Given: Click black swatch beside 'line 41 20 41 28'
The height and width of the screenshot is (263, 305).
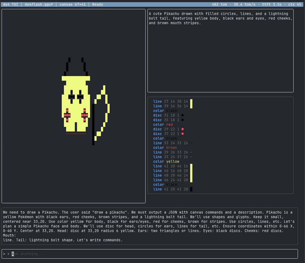Looking at the screenshot, I should (191, 189).
